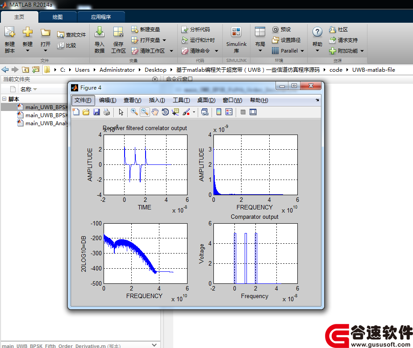Open the Current Folder panel actions dropdown
Image resolution: width=413 pixels, height=348 pixels.
(155, 79)
